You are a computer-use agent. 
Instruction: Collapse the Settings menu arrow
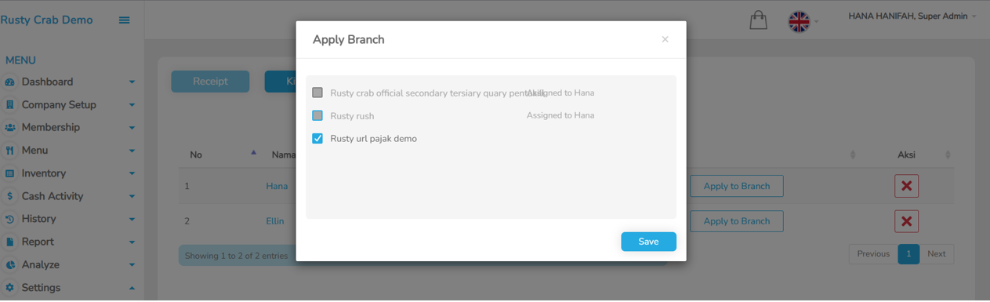tap(132, 288)
